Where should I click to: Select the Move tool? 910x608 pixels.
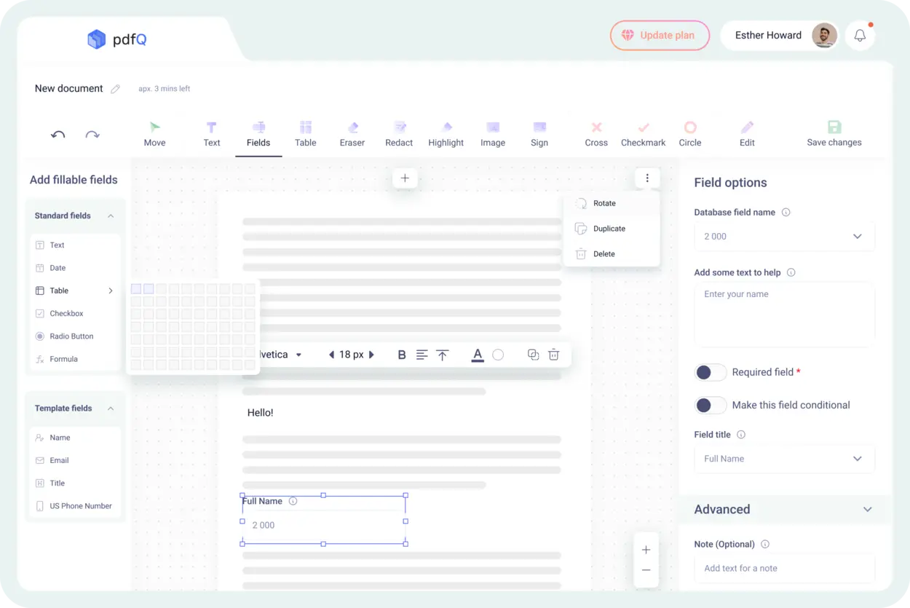tap(154, 133)
